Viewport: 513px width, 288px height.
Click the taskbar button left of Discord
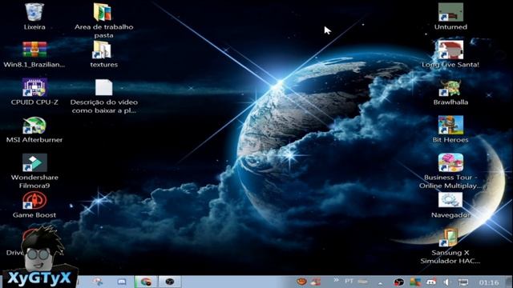pyautogui.click(x=98, y=282)
